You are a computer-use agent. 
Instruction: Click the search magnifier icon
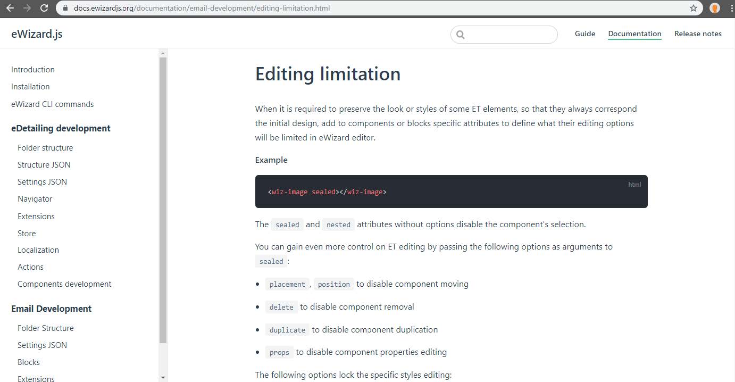click(x=461, y=35)
